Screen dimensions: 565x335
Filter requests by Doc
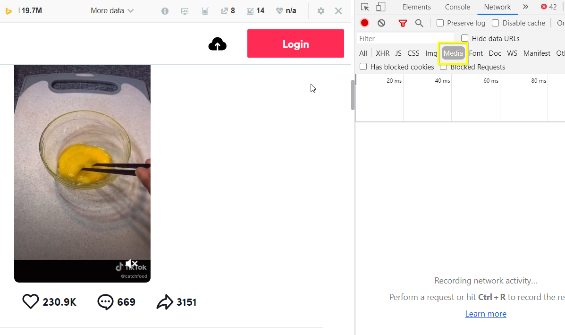click(495, 53)
